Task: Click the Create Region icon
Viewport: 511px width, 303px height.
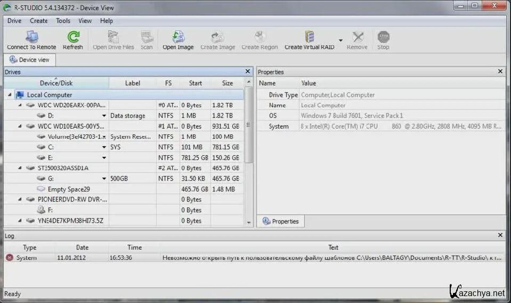Action: 259,37
